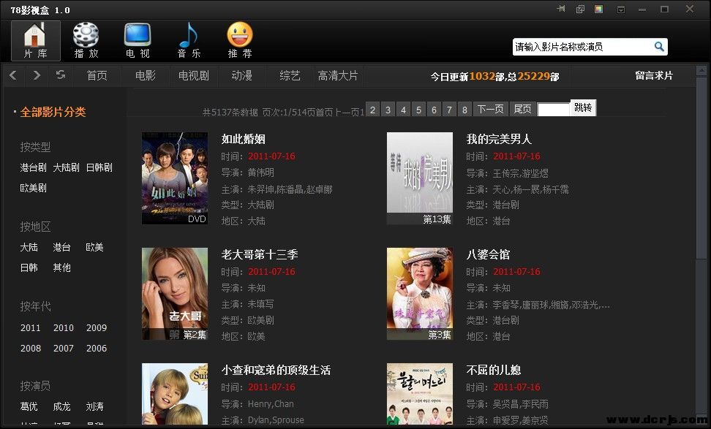This screenshot has width=711, height=429.
Task: Open the 如此婚姻 title link
Action: 244,139
